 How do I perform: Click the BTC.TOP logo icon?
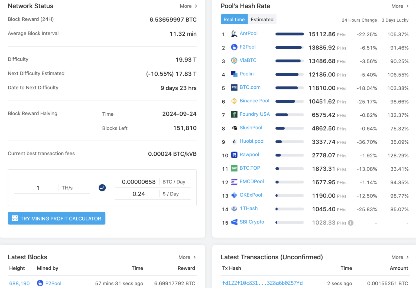[234, 168]
